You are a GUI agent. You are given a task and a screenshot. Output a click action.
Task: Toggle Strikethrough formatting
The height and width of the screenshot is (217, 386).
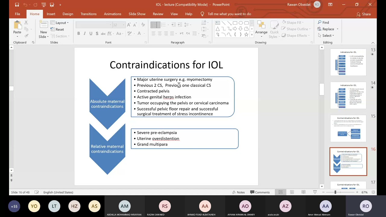pos(103,33)
